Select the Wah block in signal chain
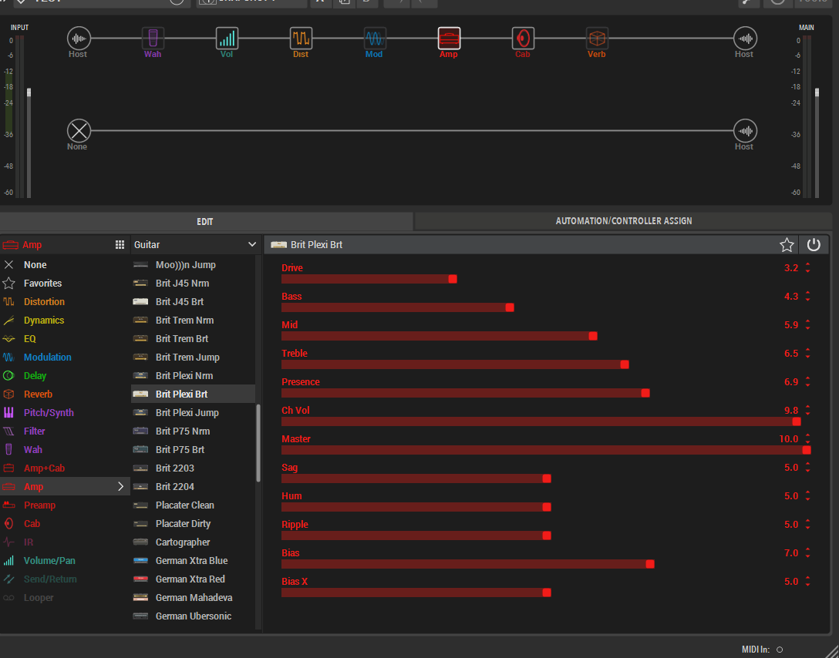 click(153, 39)
